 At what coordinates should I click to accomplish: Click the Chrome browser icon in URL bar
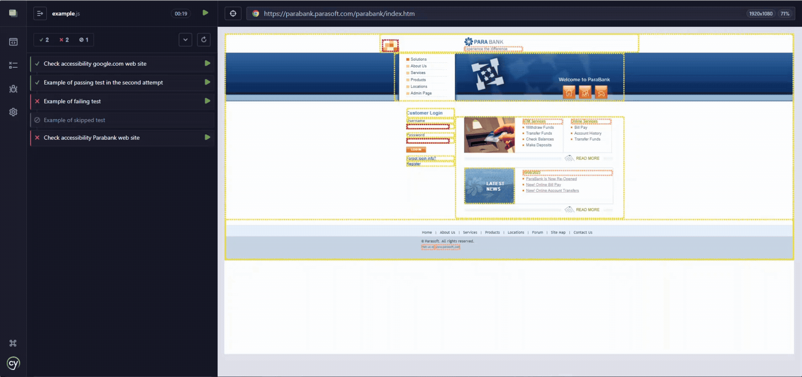[255, 13]
